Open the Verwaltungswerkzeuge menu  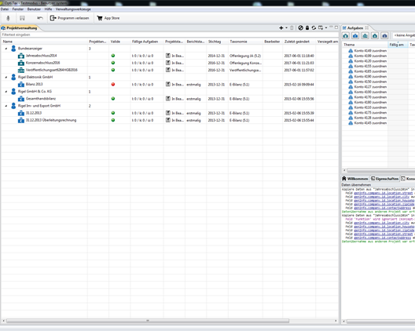73,9
